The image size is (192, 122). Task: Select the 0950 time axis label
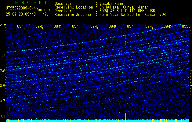[186, 26]
